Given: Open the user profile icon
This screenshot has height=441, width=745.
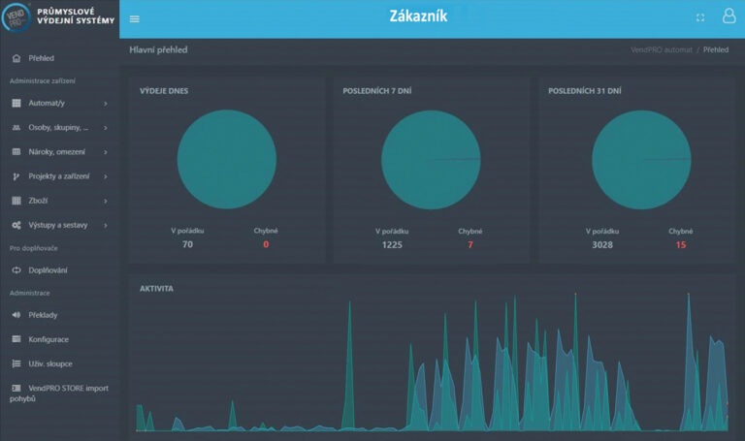Looking at the screenshot, I should click(x=729, y=16).
